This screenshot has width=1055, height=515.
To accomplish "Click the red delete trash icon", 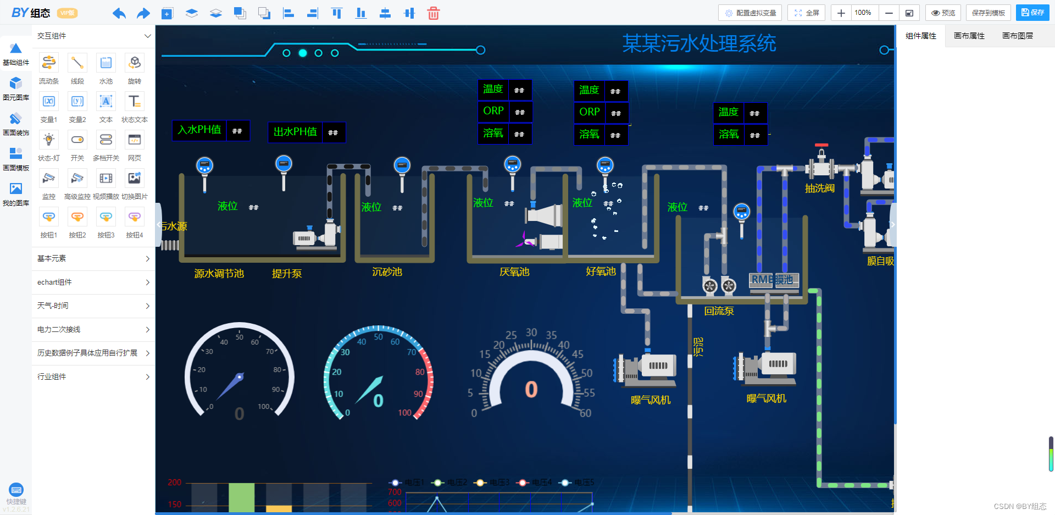I will pos(434,13).
